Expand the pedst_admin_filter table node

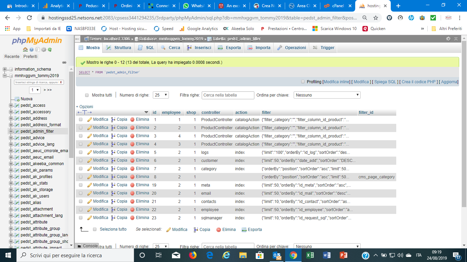pos(11,131)
